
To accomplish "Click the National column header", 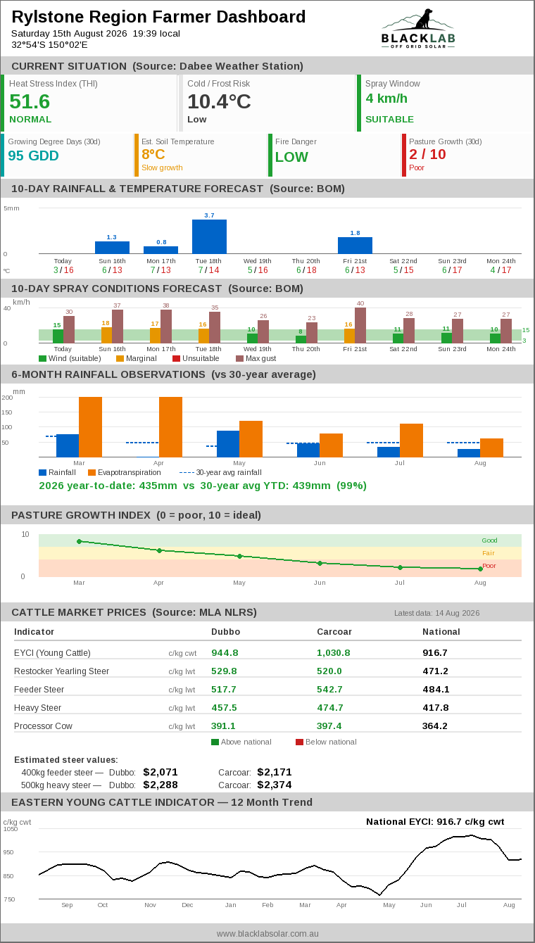I will 441,632.
